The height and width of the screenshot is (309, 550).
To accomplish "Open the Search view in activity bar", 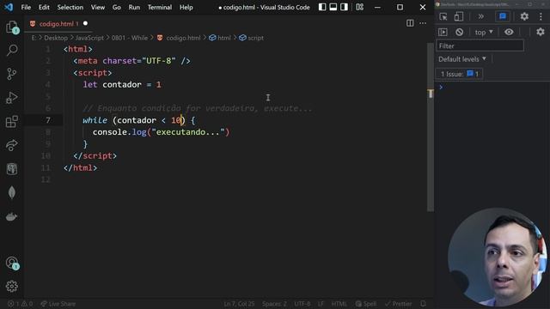I will [12, 50].
